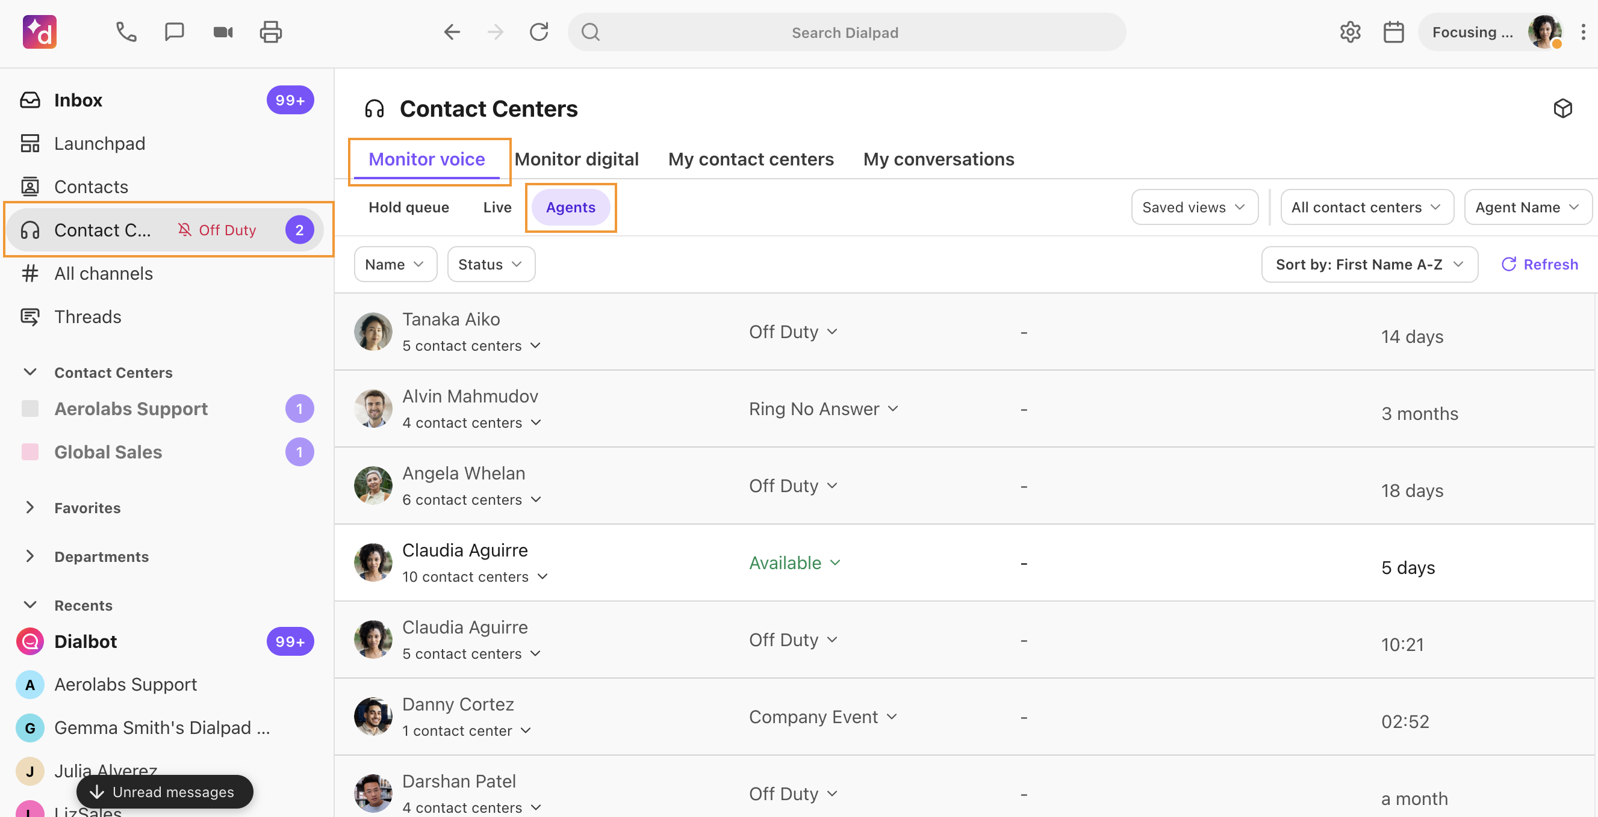Viewport: 1598px width, 817px height.
Task: Click Darshan Patel's agent name
Action: coord(458,781)
